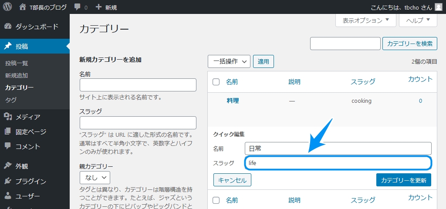Sort by カウント in table header

coord(420,79)
